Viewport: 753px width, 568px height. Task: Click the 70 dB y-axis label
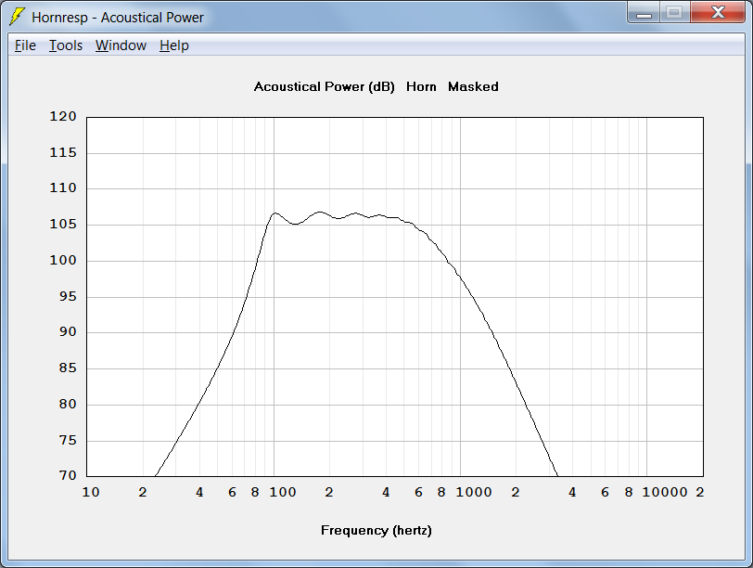point(68,475)
